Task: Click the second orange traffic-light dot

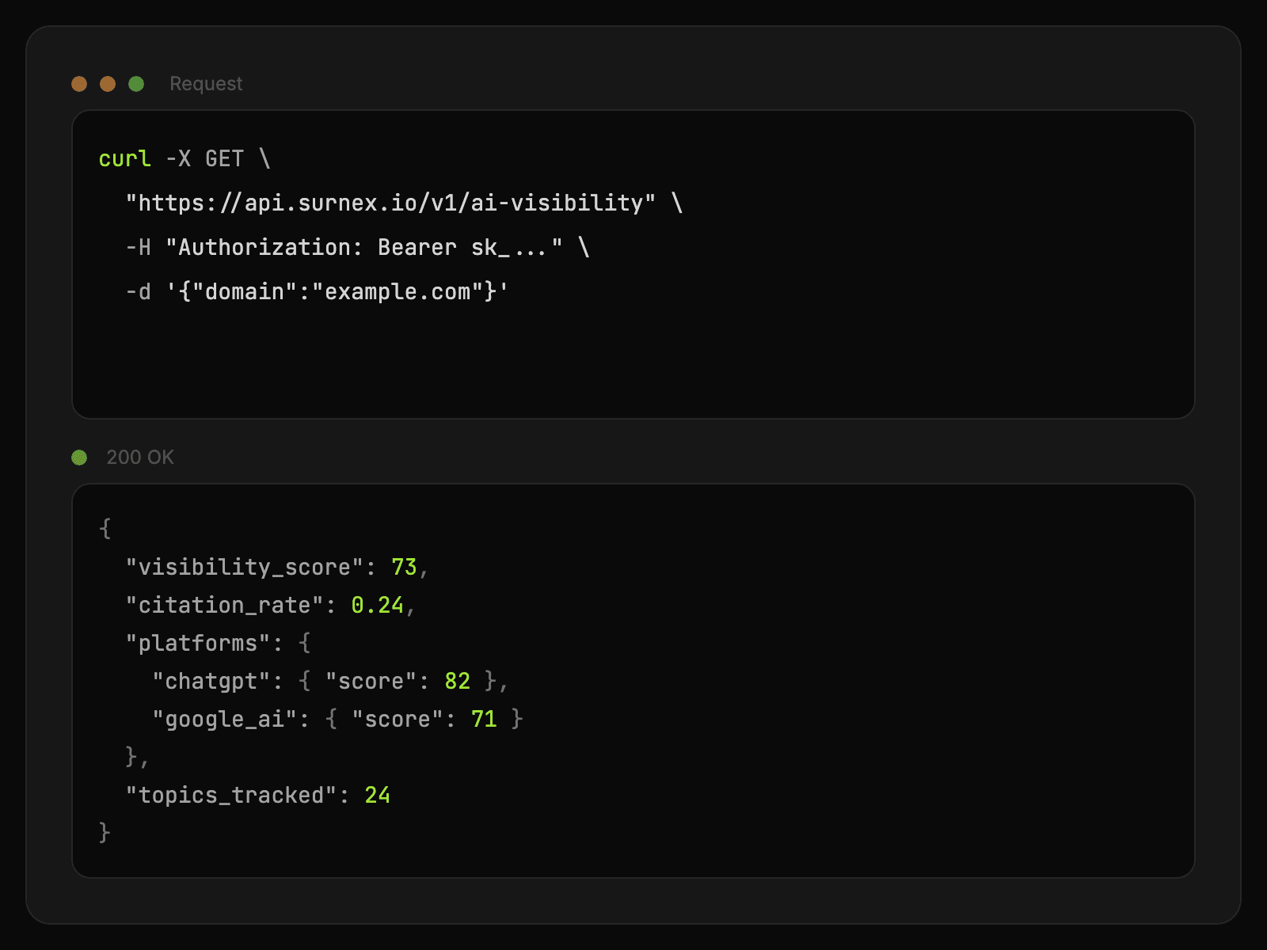Action: coord(108,83)
